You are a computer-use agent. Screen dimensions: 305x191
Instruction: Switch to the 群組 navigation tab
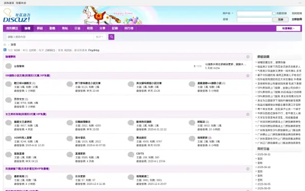(40, 28)
